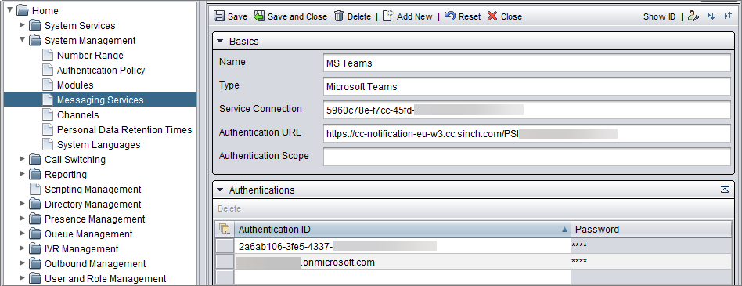
Task: Click the Save floppy disk icon
Action: [219, 16]
